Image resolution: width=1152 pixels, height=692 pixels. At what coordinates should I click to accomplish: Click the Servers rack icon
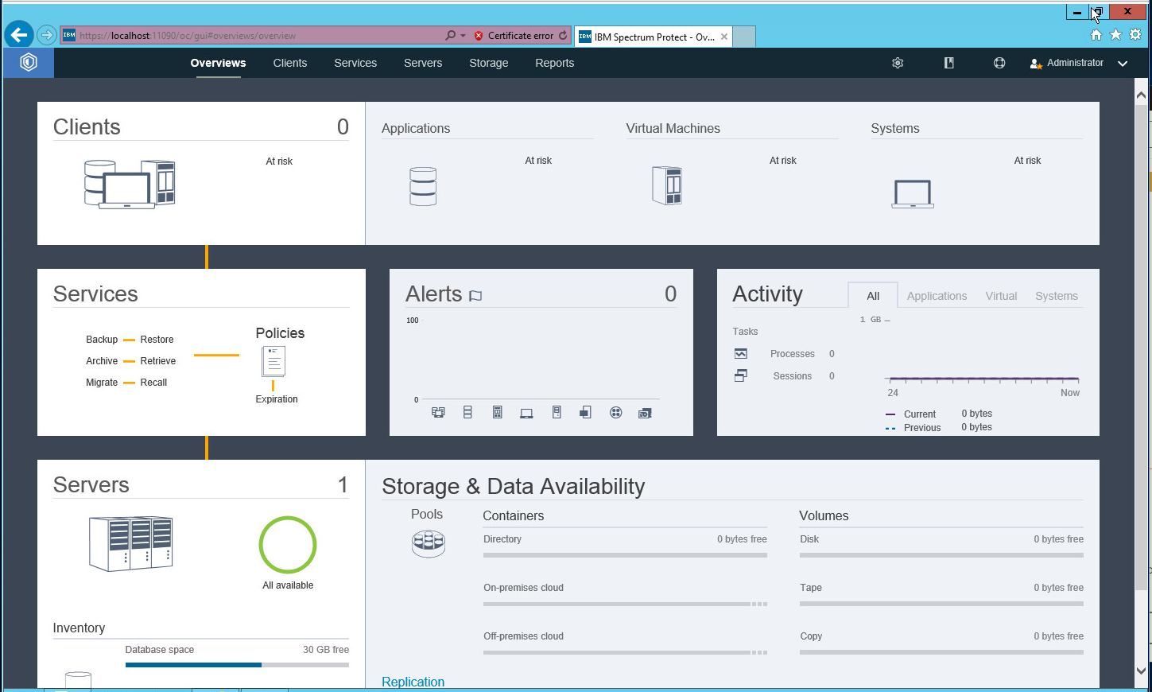130,543
